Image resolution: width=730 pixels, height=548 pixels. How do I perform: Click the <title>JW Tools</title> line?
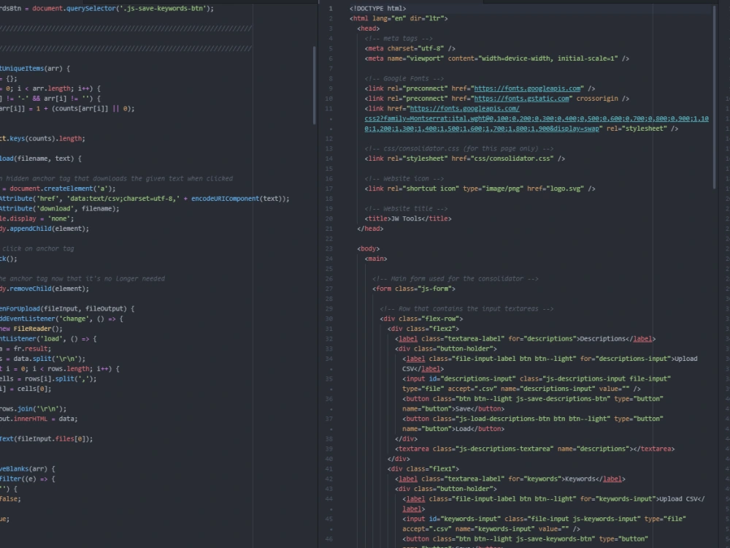(408, 218)
